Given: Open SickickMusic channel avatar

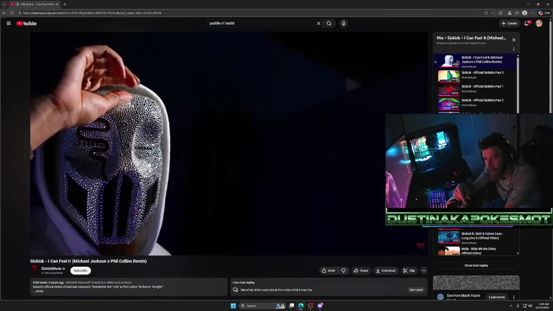Looking at the screenshot, I should click(x=35, y=270).
